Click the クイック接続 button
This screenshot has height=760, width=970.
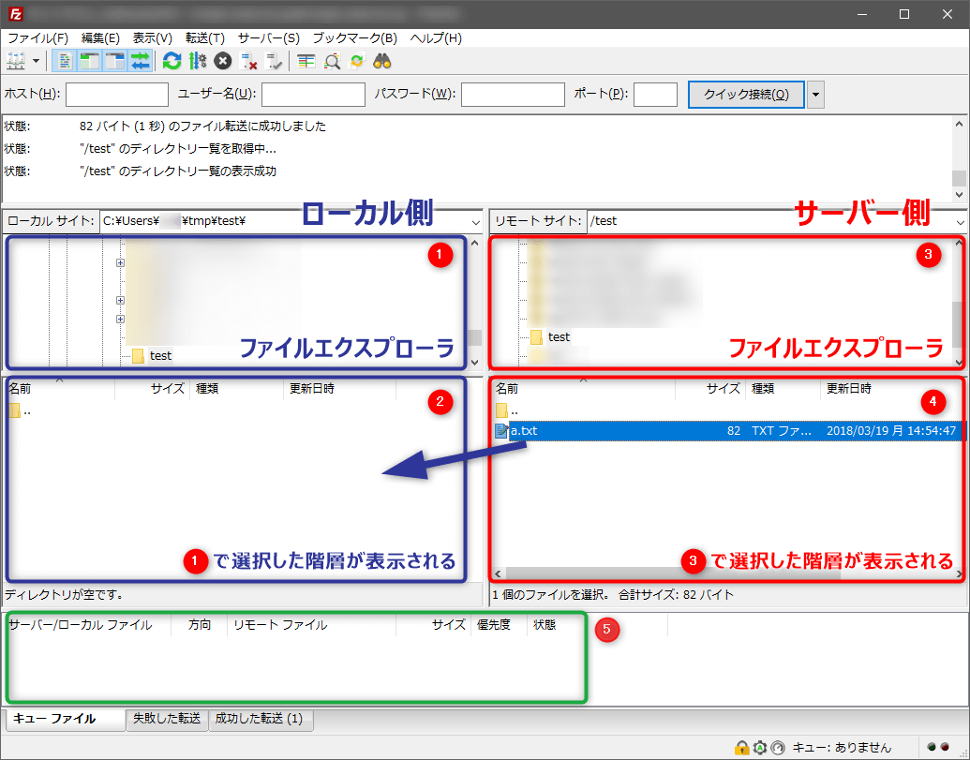click(745, 95)
